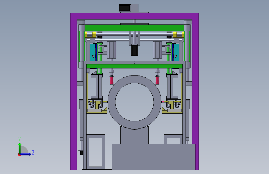Pick the black motor atop the frame
269x174 pixels.
pos(124,8)
